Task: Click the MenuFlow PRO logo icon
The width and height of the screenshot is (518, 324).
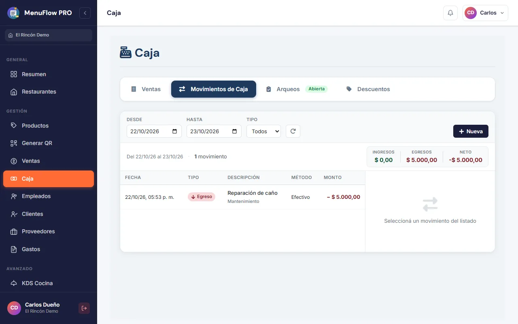Action: point(13,13)
